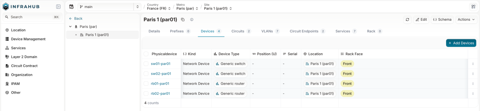Click the IPAM sidebar icon
This screenshot has height=111, width=480.
pos(7,84)
